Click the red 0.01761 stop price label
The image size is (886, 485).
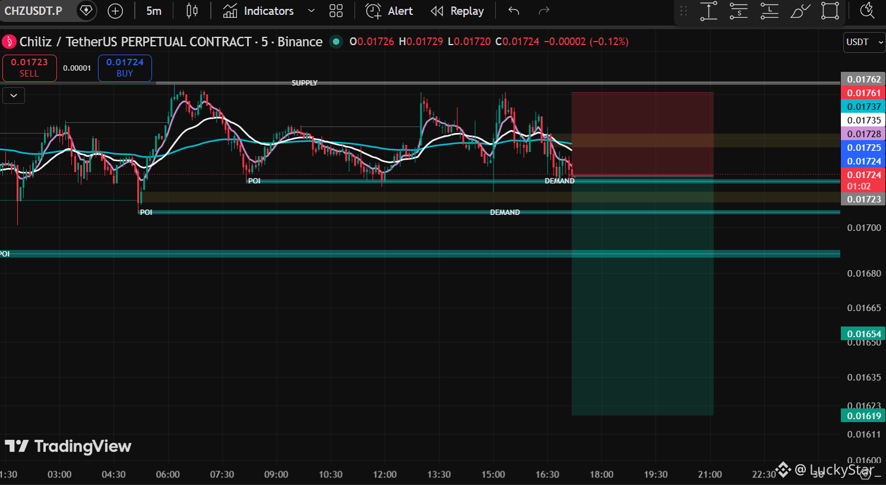click(863, 93)
